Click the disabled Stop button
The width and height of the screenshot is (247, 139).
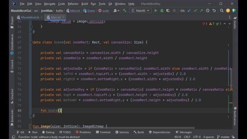coord(174,10)
